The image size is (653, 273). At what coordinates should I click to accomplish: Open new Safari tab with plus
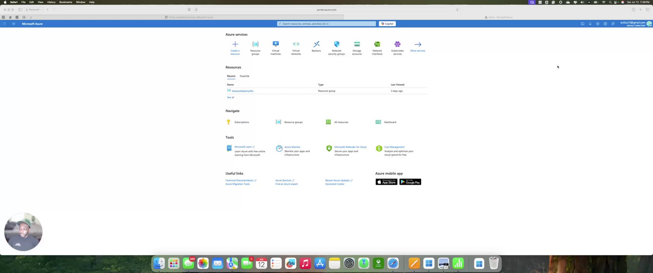640,9
